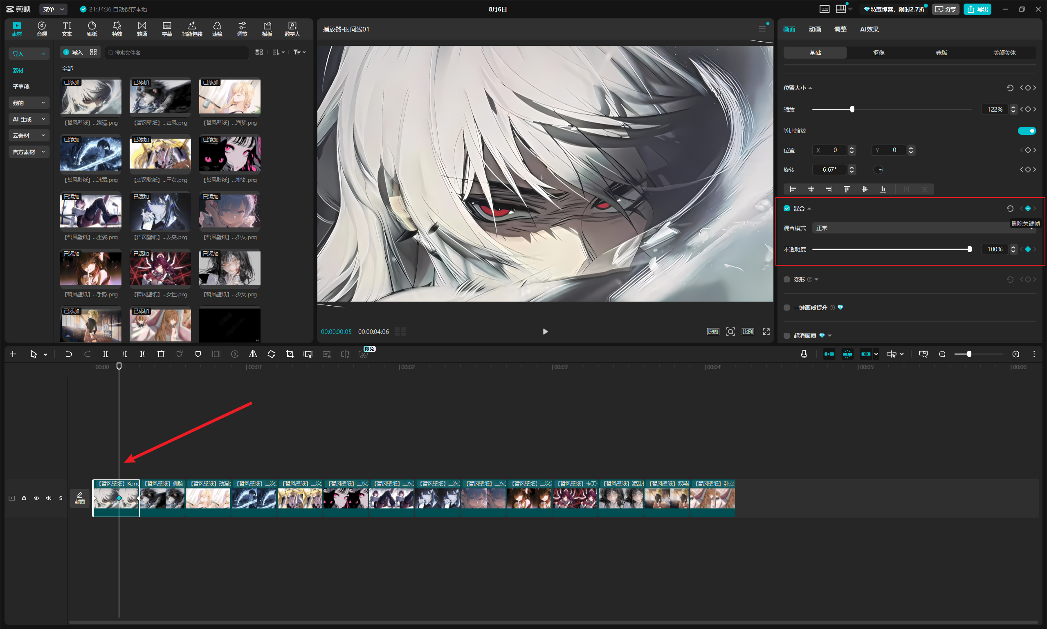Select the 美颜美体 sub-tab
The height and width of the screenshot is (629, 1047).
coord(1004,53)
